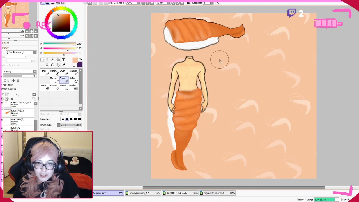This screenshot has height=202, width=359.
Task: Select the Binary pen tool
Action: point(64,87)
